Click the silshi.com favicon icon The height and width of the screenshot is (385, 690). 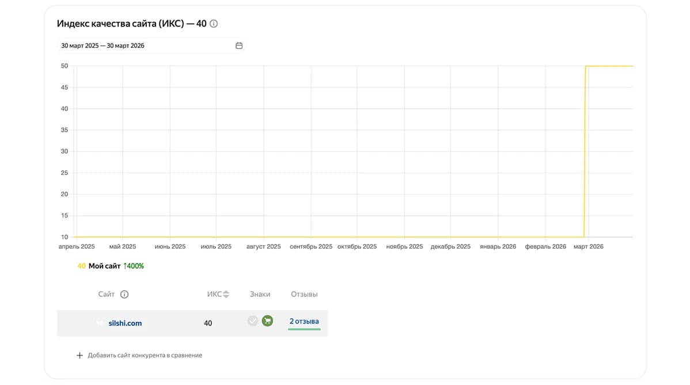[x=100, y=323]
